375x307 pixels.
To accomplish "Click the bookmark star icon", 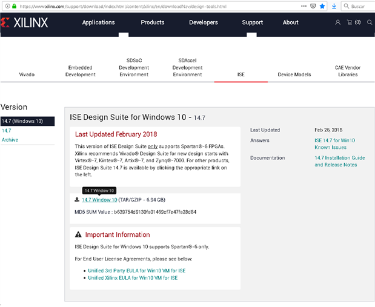I will (x=322, y=5).
